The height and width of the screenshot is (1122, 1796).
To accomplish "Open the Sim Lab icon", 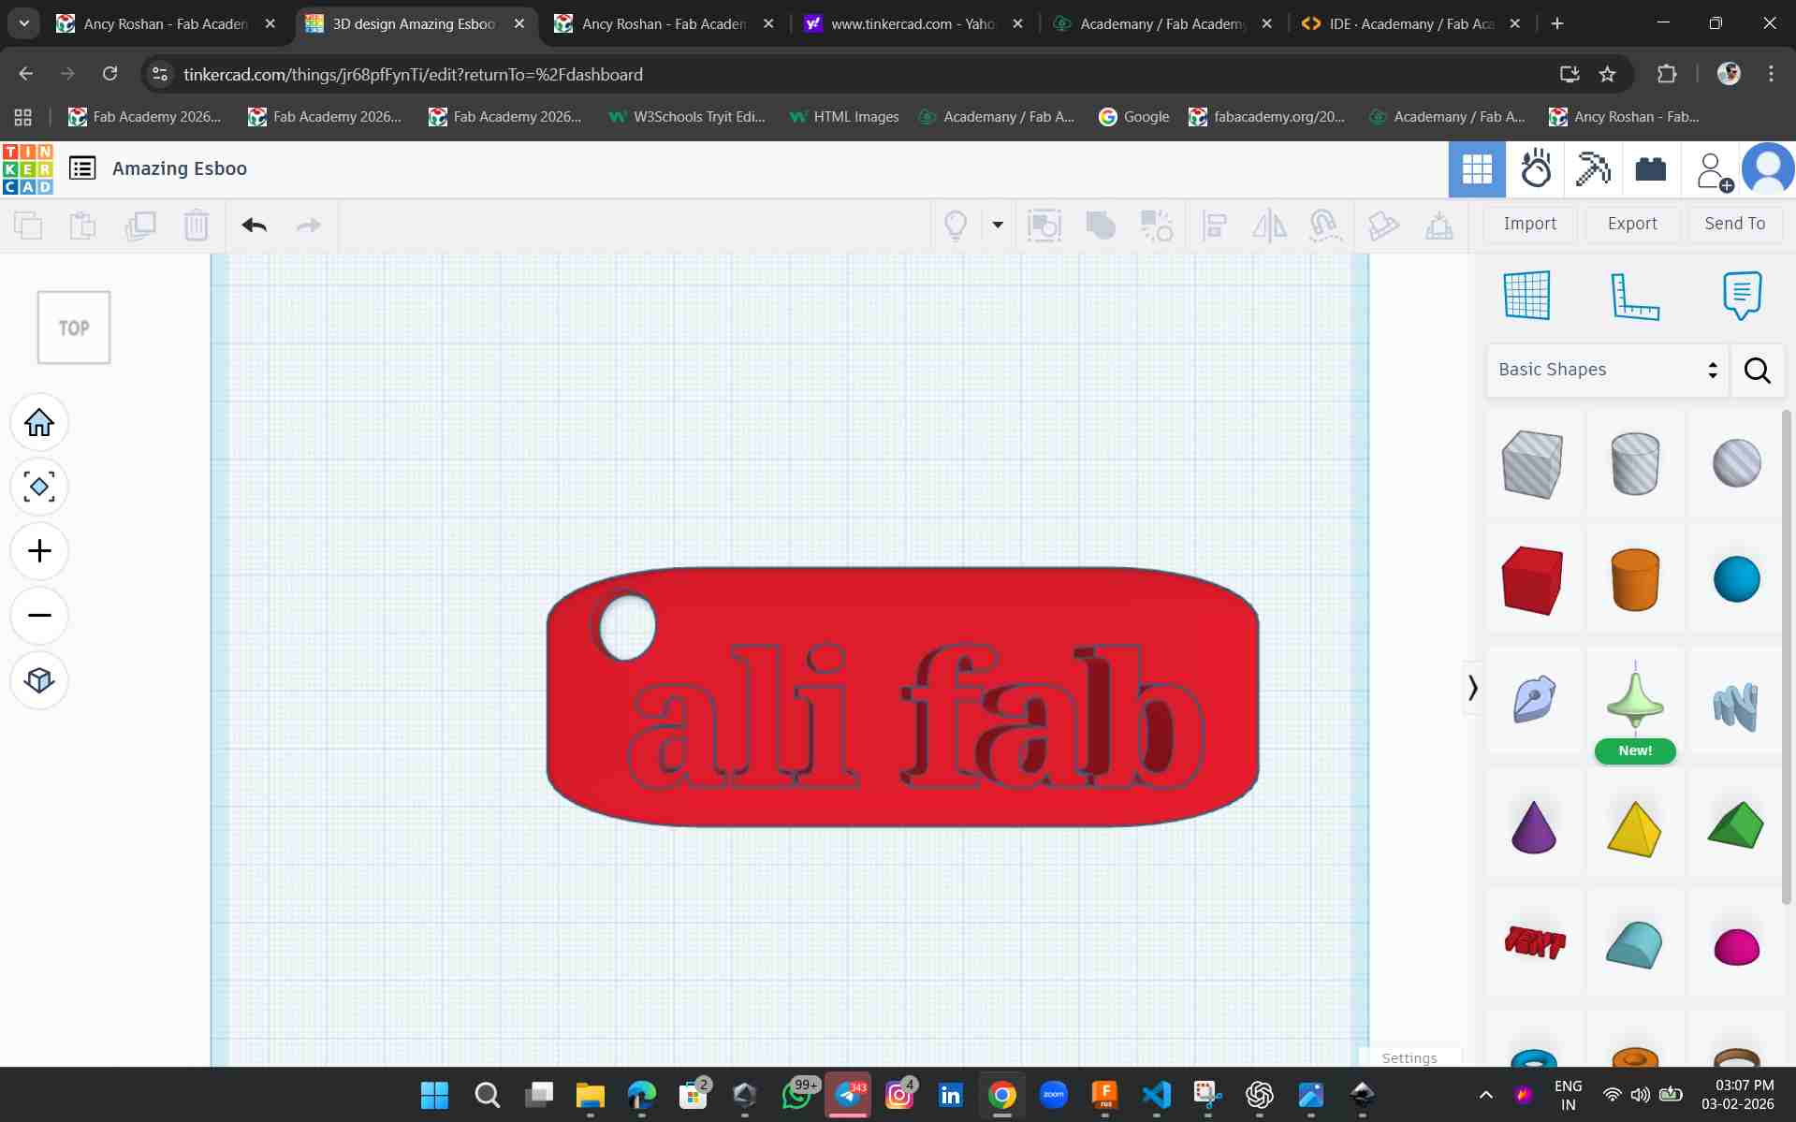I will 1536,169.
